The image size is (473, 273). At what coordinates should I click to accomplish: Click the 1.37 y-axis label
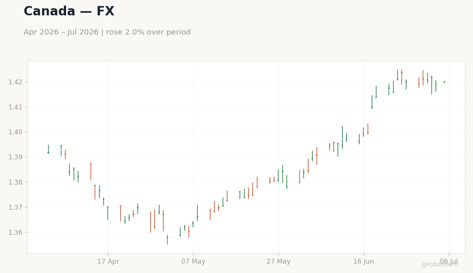pos(15,207)
